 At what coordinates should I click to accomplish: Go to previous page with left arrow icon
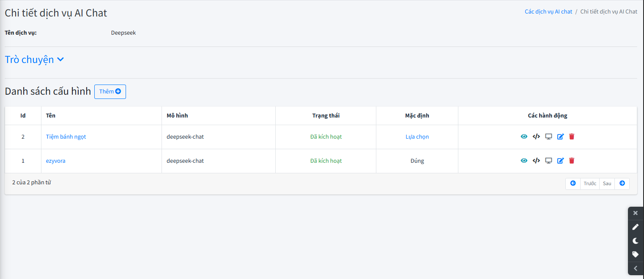click(x=573, y=183)
